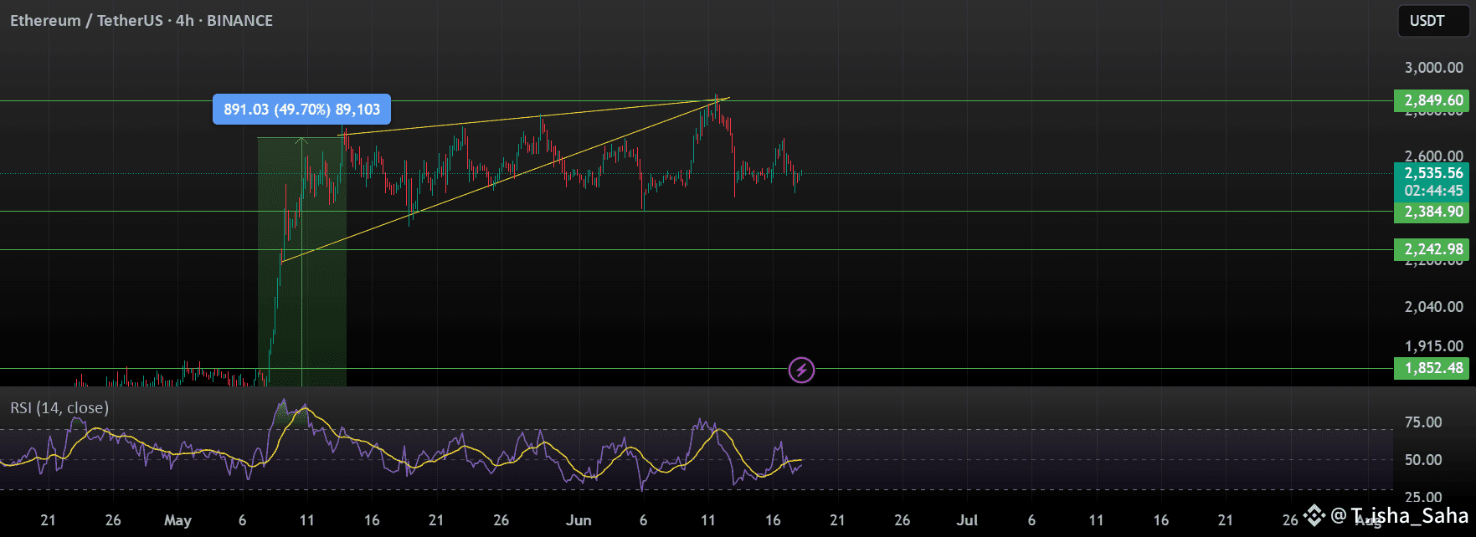Click the 2,040.00 mark on price axis

click(1433, 307)
